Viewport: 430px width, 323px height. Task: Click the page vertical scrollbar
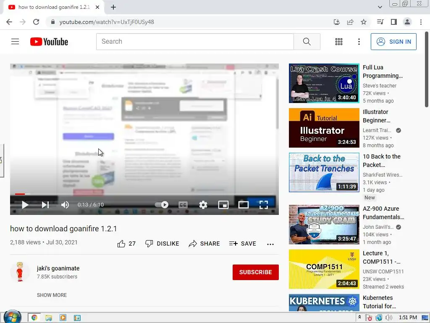[x=427, y=70]
